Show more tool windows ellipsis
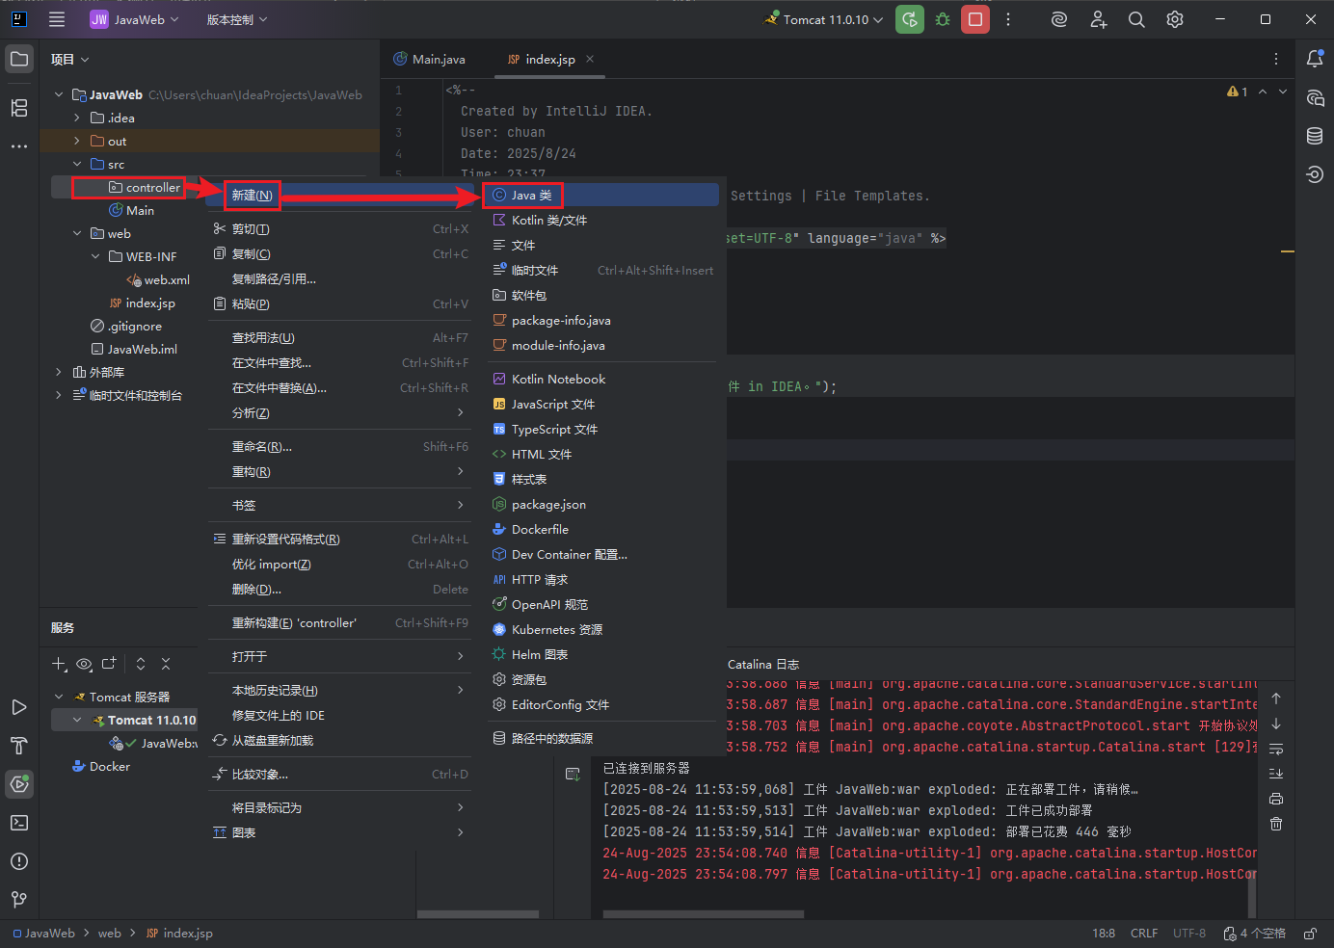The image size is (1334, 948). click(19, 146)
